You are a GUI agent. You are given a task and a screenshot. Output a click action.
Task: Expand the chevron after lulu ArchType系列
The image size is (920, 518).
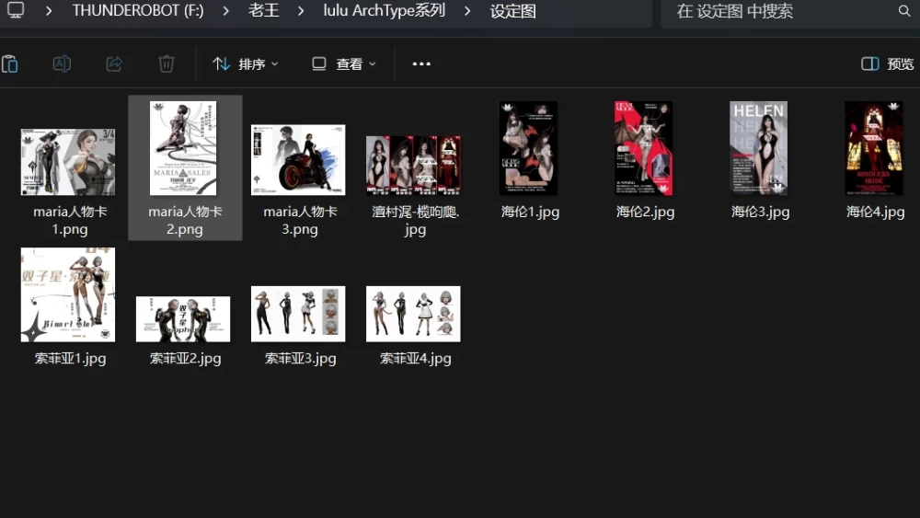pyautogui.click(x=467, y=10)
